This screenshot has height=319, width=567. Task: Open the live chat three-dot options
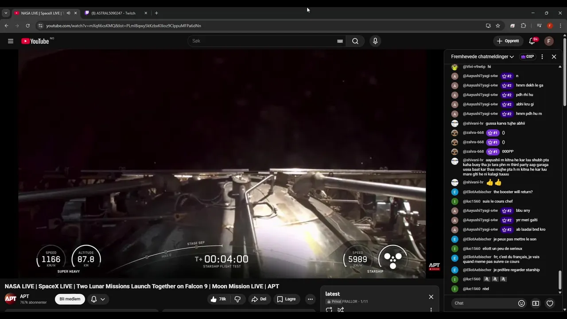[x=542, y=57]
